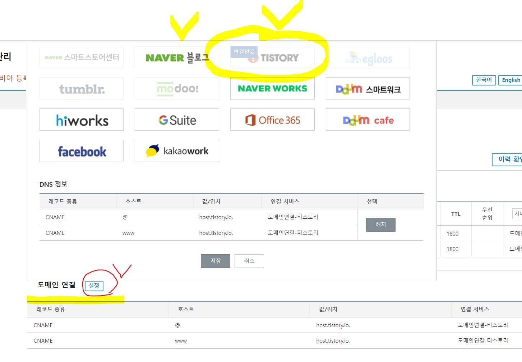Click host.tistory.io. in bottom table's www row
522x362 pixels.
point(333,341)
